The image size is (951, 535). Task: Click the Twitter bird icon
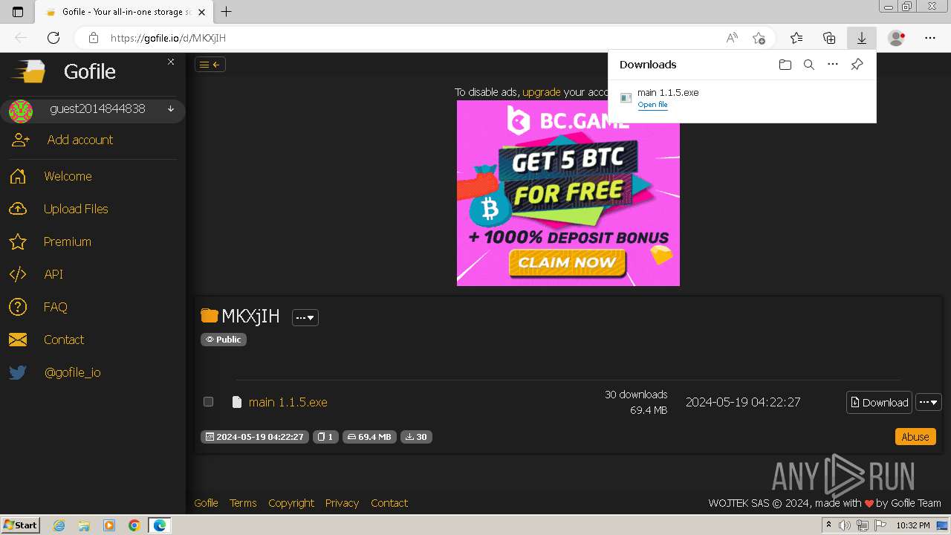coord(18,372)
